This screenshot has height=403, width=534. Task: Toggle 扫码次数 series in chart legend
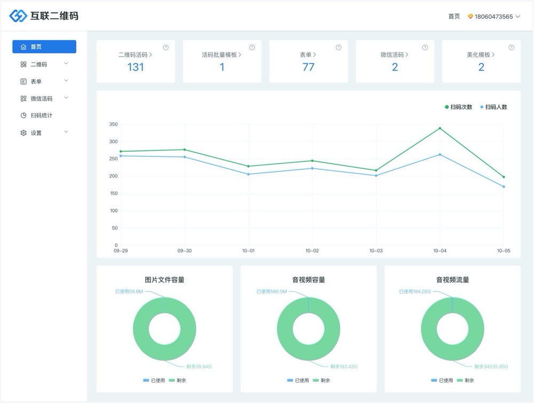458,107
